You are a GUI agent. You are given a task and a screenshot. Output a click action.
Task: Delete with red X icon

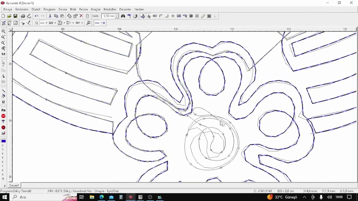point(81,16)
